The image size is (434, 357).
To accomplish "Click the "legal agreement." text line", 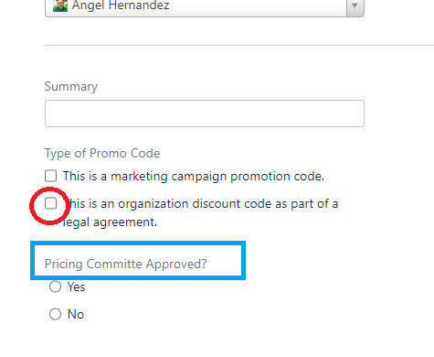I will (x=110, y=222).
